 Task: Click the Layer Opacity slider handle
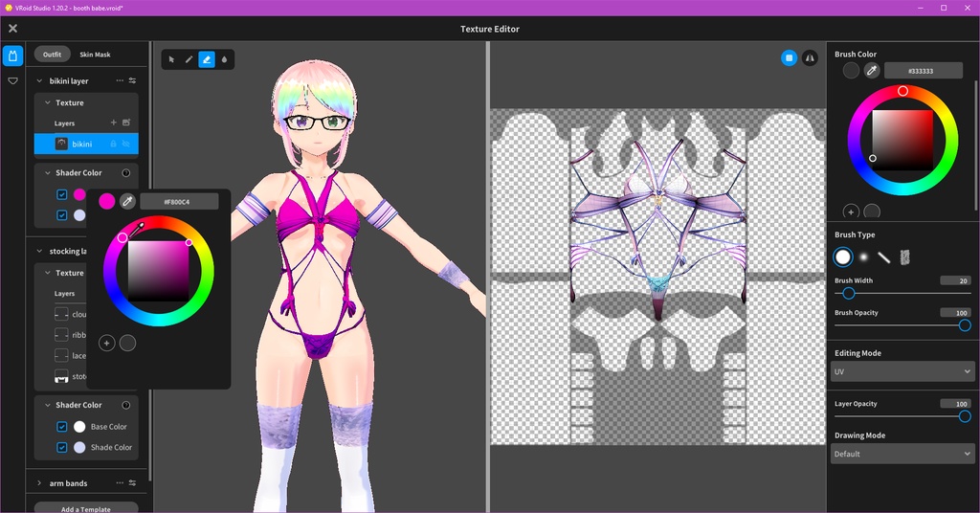pyautogui.click(x=965, y=416)
